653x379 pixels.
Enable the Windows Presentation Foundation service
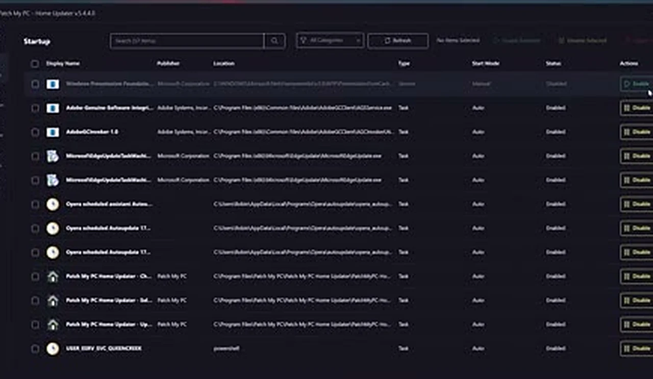point(636,84)
